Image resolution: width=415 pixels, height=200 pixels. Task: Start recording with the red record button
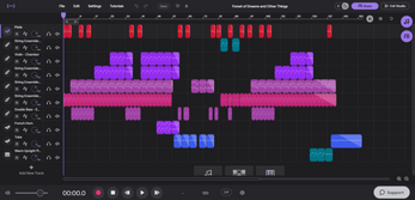pyautogui.click(x=98, y=193)
